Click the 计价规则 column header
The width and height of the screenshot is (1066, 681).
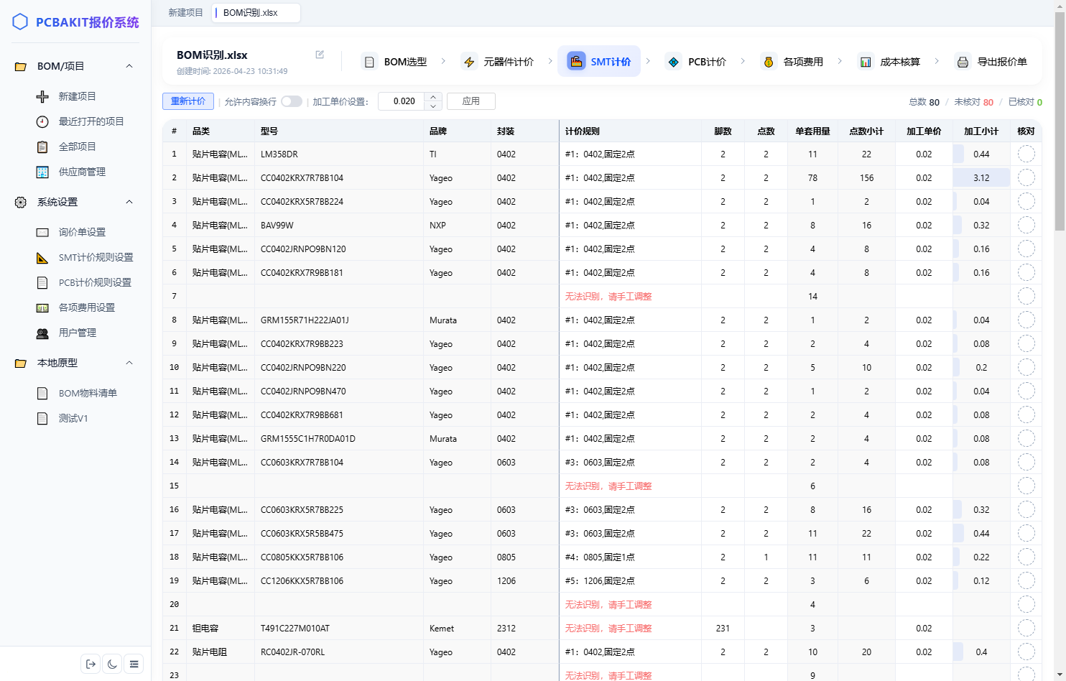click(630, 131)
